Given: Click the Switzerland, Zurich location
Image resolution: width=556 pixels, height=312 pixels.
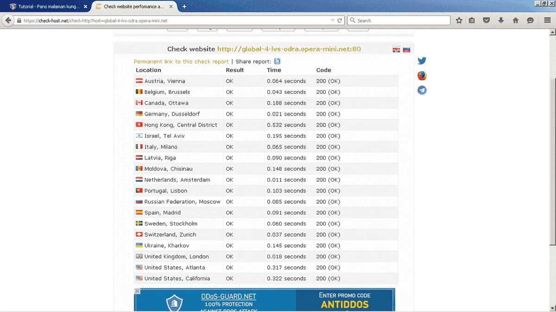Looking at the screenshot, I should (x=170, y=234).
